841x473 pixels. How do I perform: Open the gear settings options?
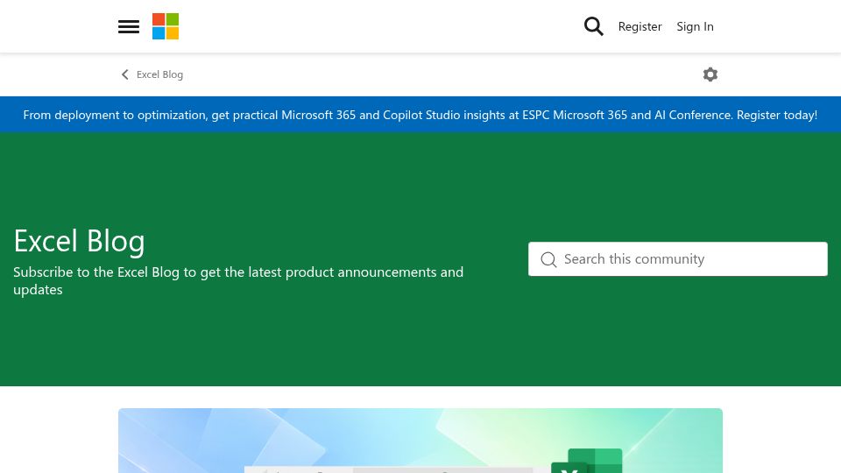[710, 74]
